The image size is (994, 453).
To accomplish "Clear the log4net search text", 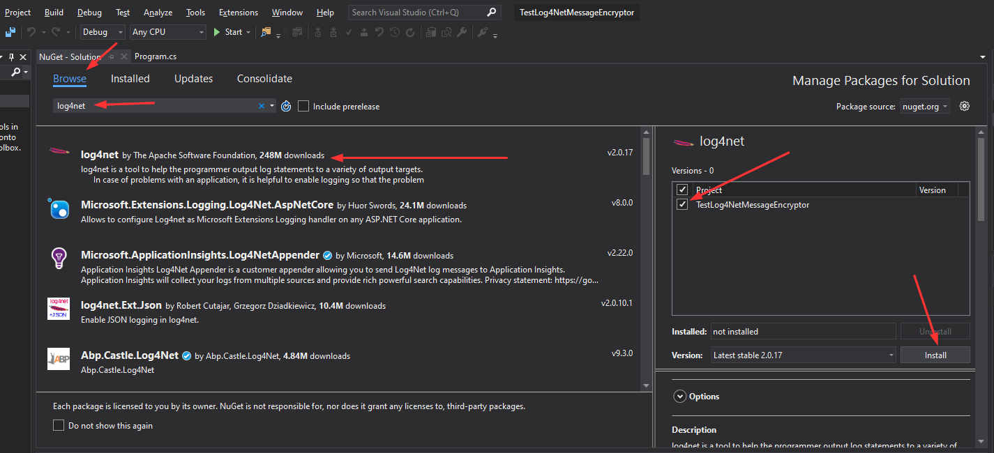I will coord(262,106).
